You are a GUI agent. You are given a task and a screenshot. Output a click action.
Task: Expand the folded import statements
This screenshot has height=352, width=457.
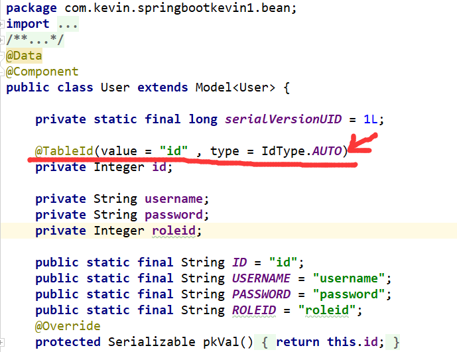pos(1,24)
